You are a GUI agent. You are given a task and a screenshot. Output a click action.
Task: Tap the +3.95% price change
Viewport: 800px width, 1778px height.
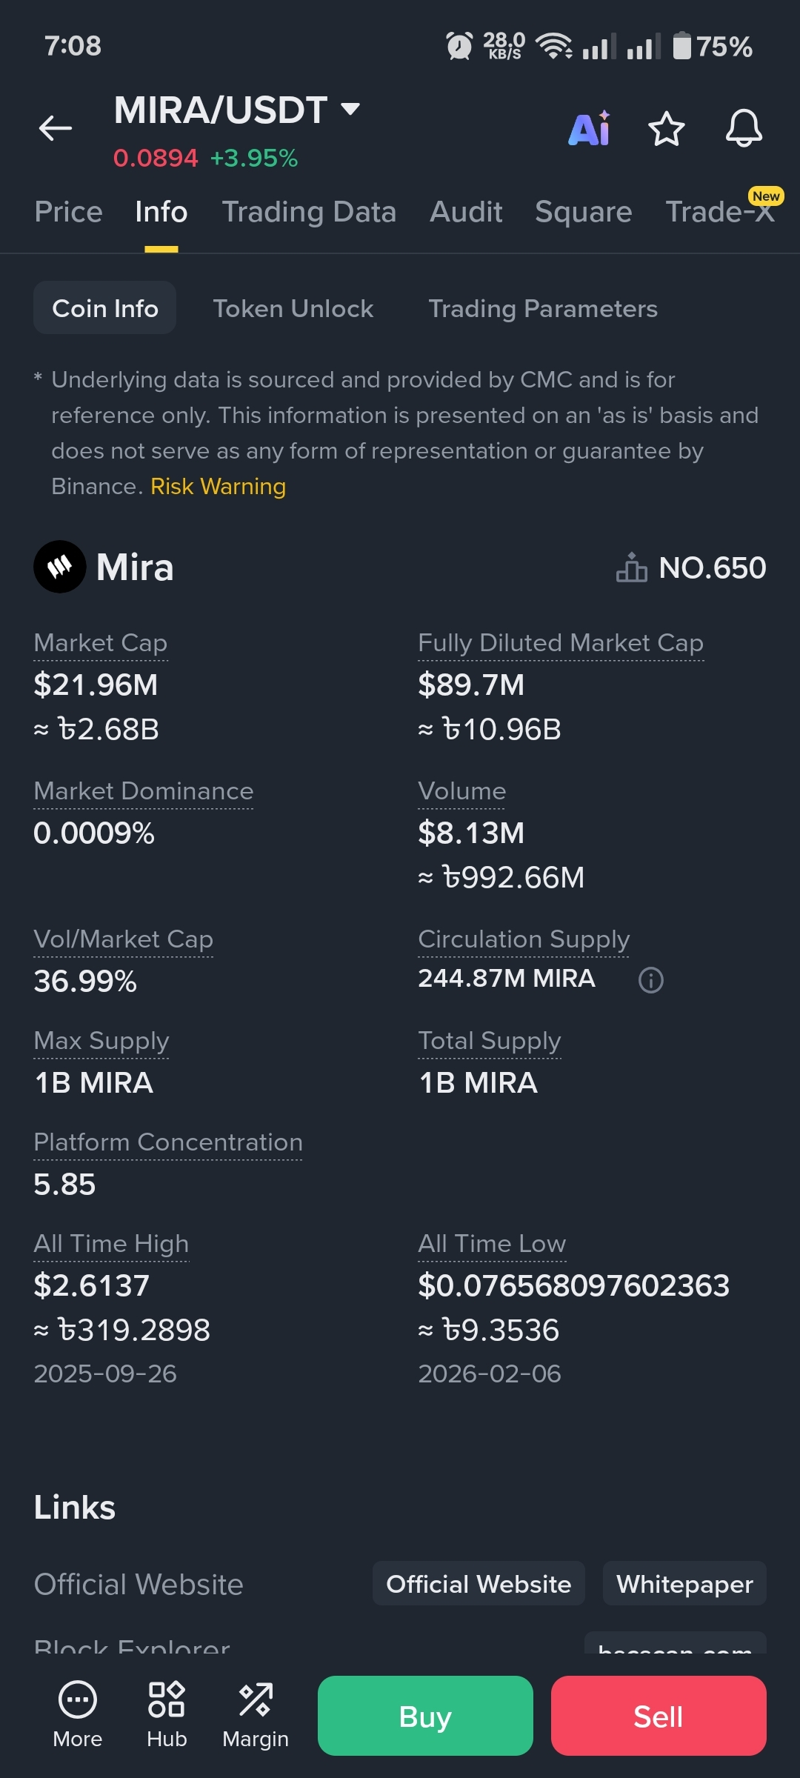click(254, 158)
